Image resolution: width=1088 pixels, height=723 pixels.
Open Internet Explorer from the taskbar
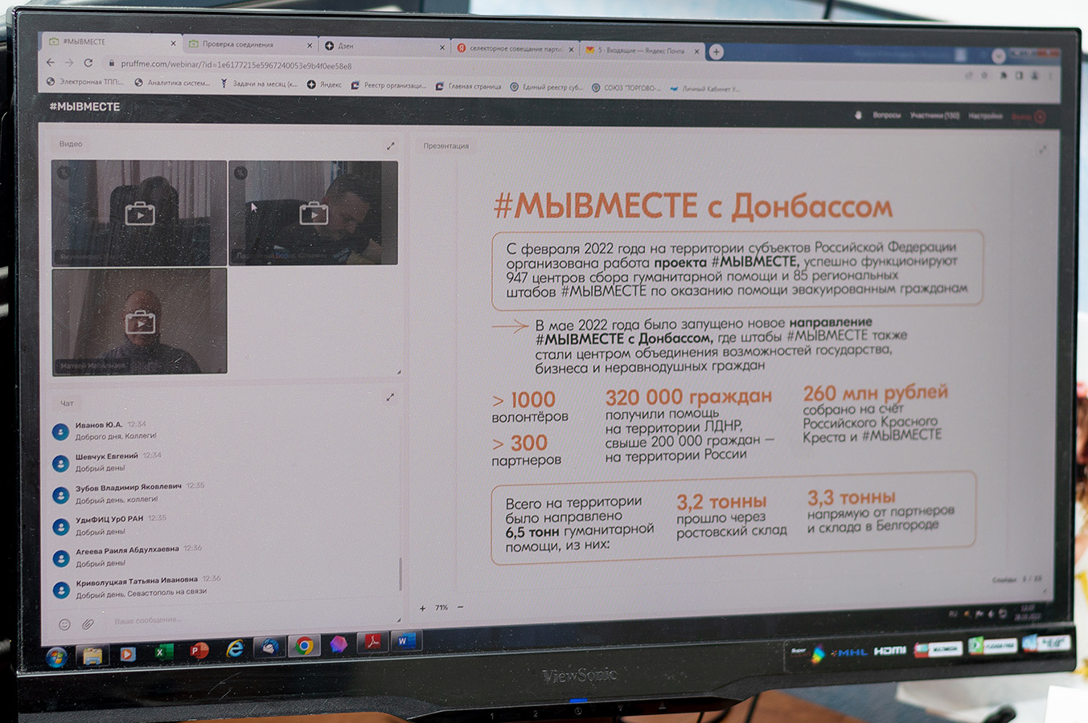(235, 648)
